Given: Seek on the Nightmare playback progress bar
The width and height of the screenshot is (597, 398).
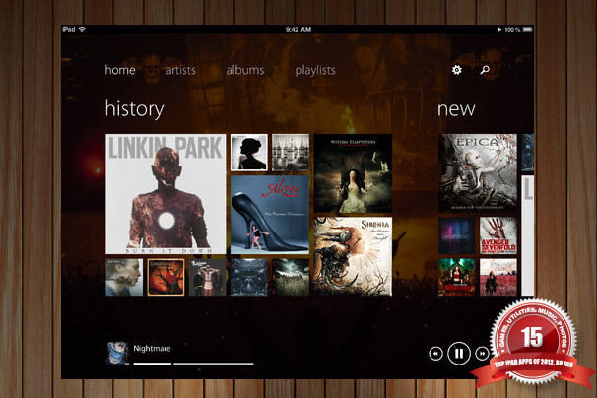Looking at the screenshot, I should (x=193, y=364).
